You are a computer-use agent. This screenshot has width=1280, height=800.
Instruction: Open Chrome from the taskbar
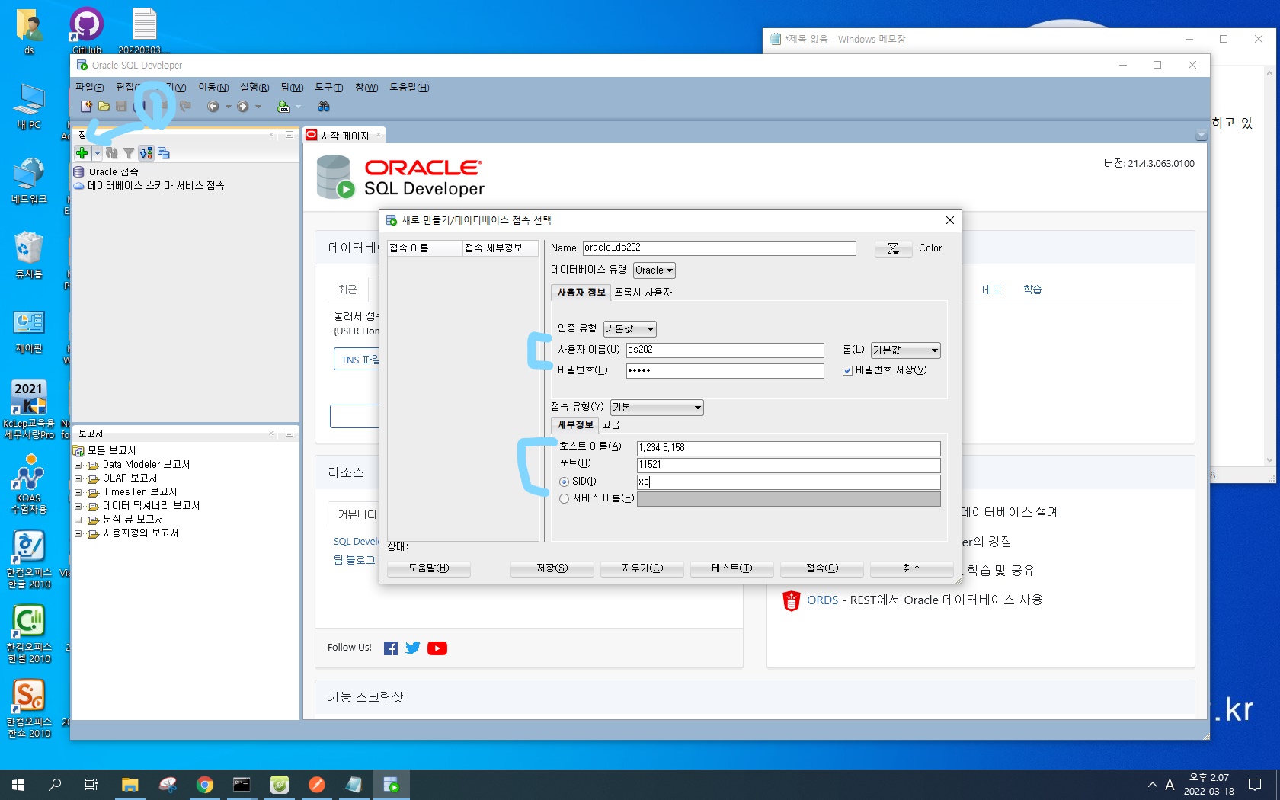205,785
